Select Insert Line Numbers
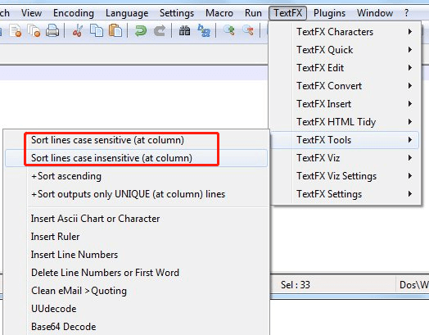429x335 pixels. click(136, 255)
